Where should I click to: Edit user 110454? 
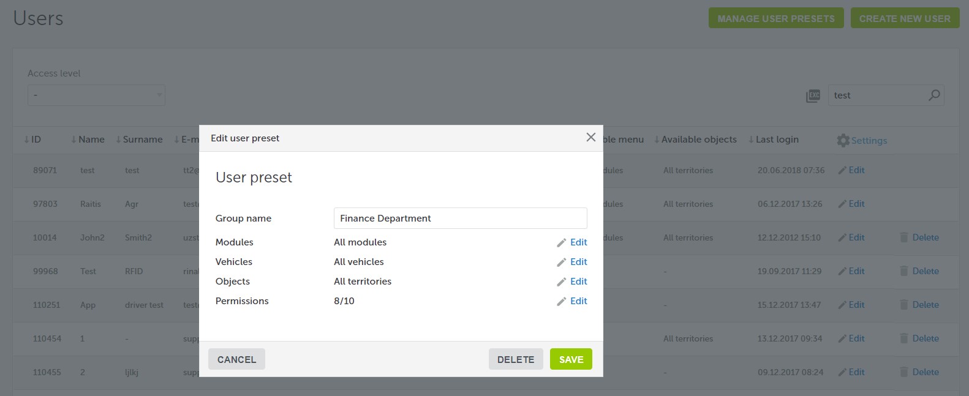(856, 338)
